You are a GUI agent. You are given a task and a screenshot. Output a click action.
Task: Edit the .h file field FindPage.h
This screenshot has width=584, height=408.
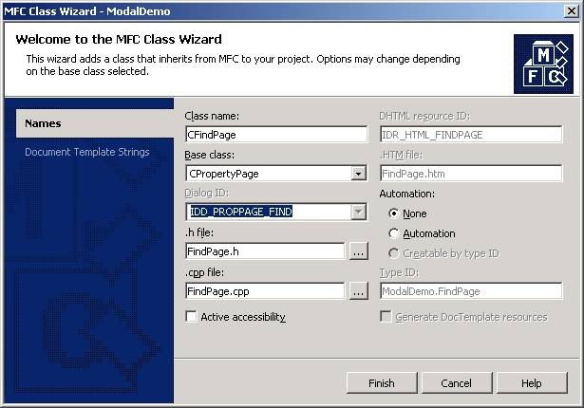point(265,251)
